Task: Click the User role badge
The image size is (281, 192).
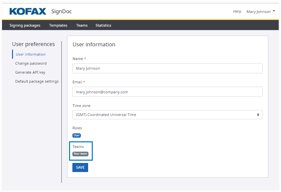Action: [x=77, y=135]
